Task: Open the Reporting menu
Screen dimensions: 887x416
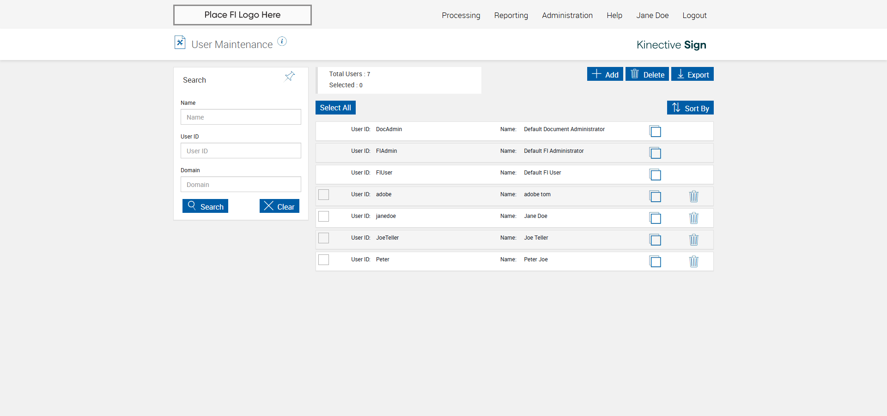Action: pos(511,15)
